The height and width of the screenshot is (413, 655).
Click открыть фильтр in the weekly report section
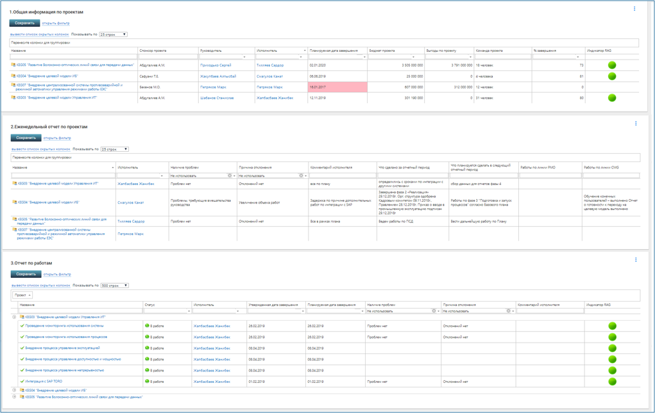[x=57, y=138]
